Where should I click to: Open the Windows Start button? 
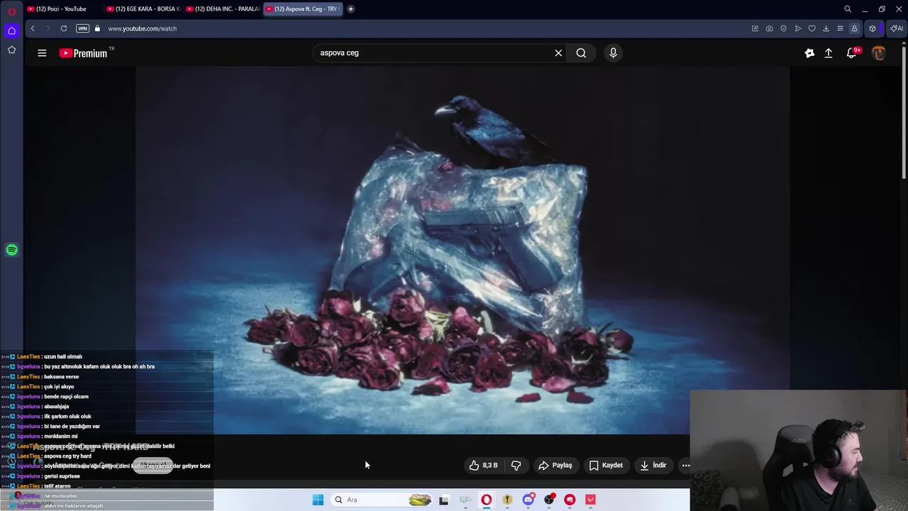click(x=318, y=500)
